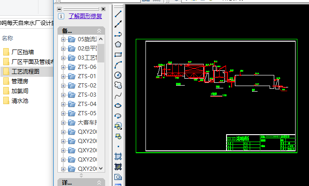
Task: Click the 厂区挡墙 folder name in Explorer
Action: point(23,52)
